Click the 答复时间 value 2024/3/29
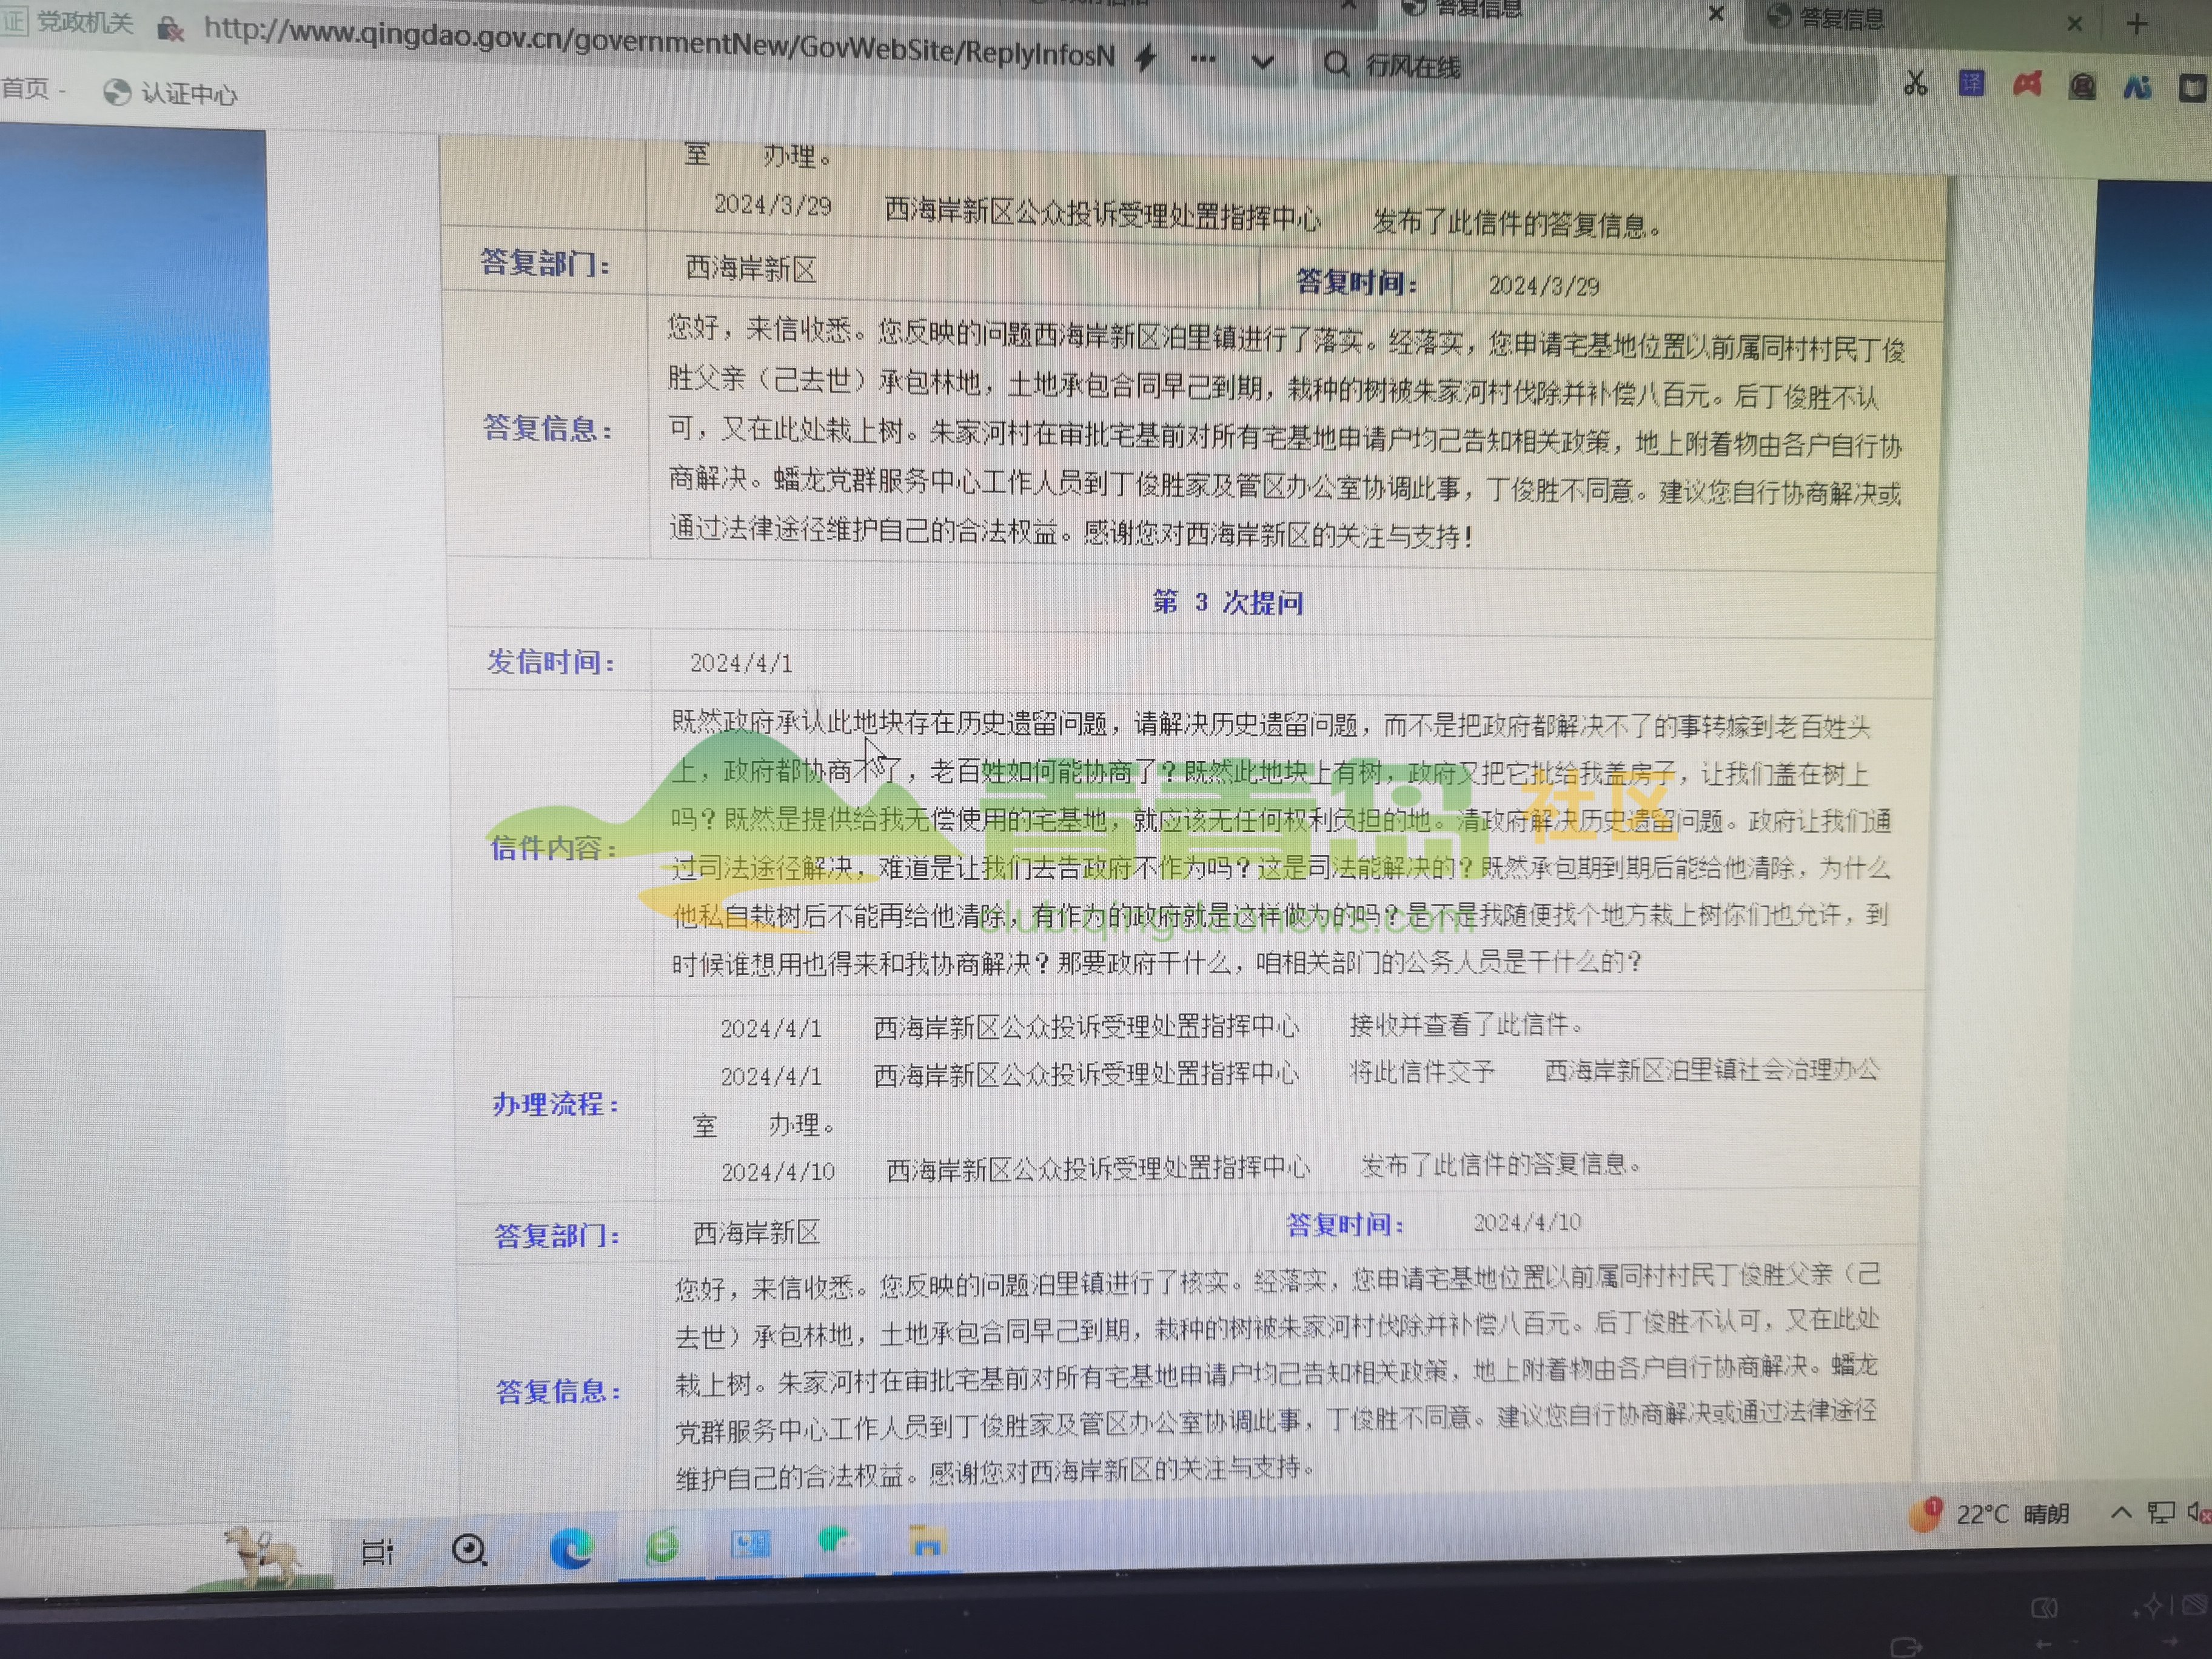Screen dimensions: 2212x1659 (1544, 286)
